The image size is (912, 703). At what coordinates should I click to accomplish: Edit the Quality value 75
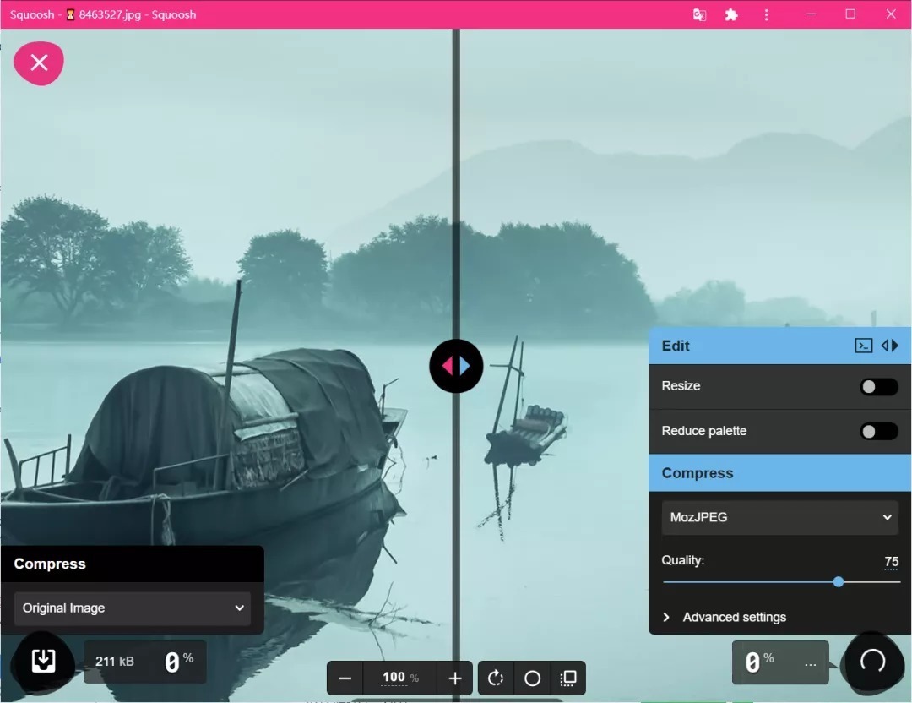(x=891, y=562)
